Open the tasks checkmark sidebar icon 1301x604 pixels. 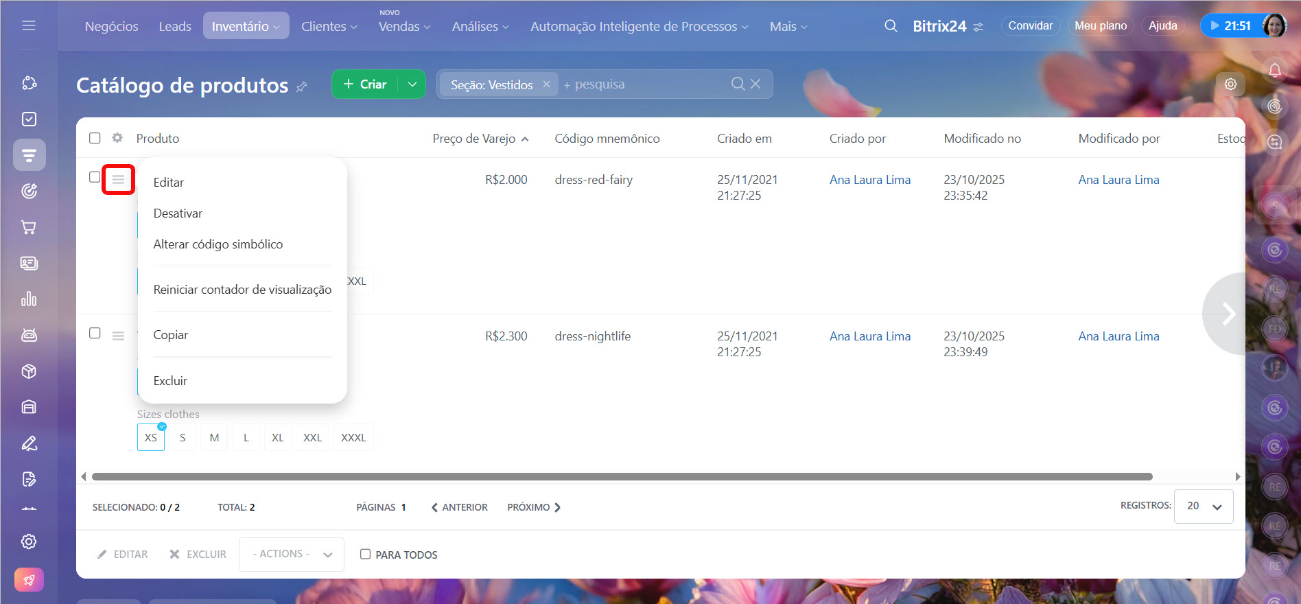[29, 119]
